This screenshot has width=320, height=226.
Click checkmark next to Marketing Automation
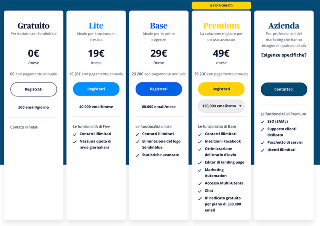click(x=200, y=170)
